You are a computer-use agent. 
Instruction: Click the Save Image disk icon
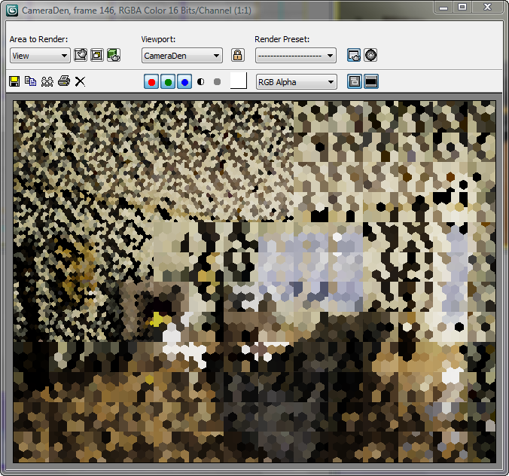pyautogui.click(x=14, y=81)
